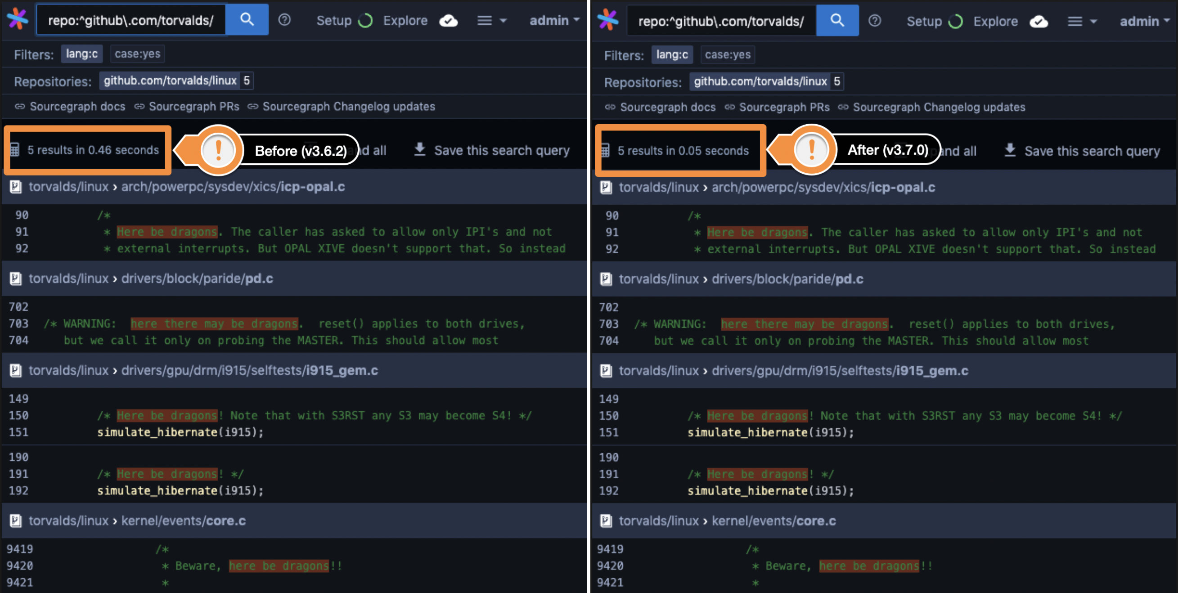Click the search query field in the right panel
The width and height of the screenshot is (1178, 593).
(722, 21)
